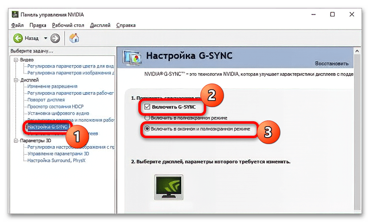Click the Выберите задачу label

coord(32,51)
